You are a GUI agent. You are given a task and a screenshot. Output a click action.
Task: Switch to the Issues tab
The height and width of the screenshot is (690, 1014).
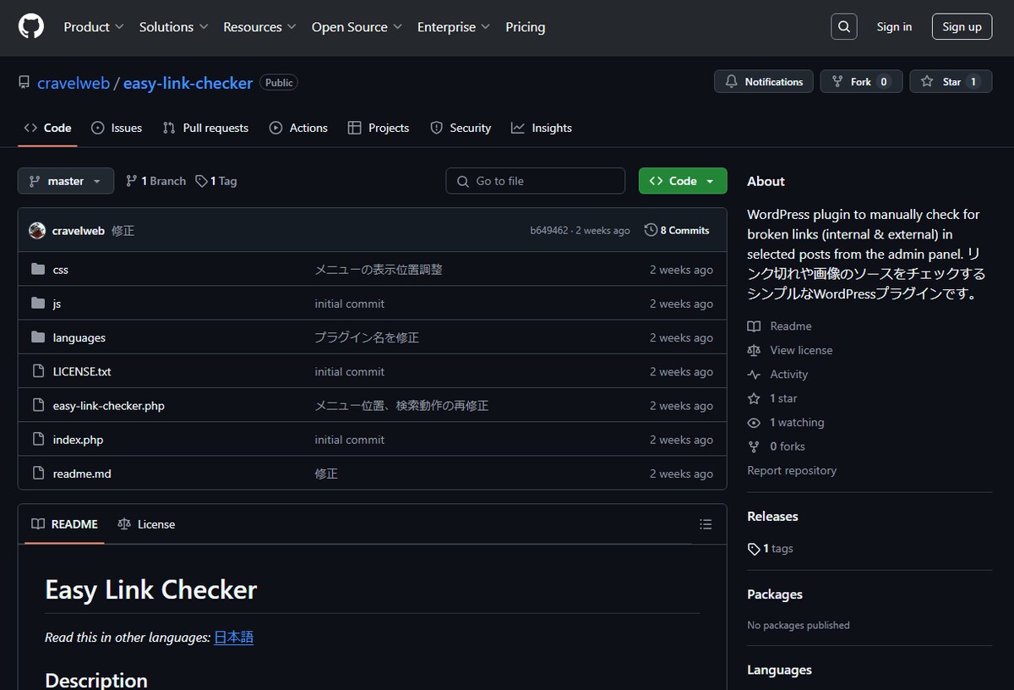(117, 128)
